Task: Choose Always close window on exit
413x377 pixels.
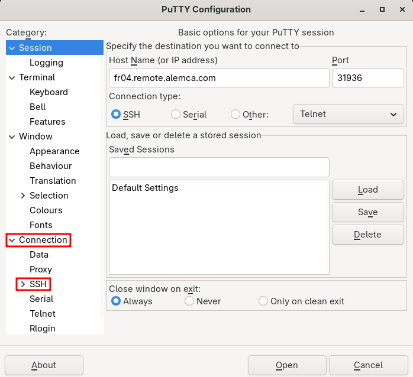Action: tap(116, 301)
